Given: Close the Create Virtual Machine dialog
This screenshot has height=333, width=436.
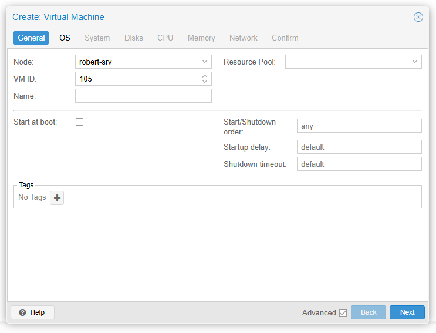Looking at the screenshot, I should 418,17.
